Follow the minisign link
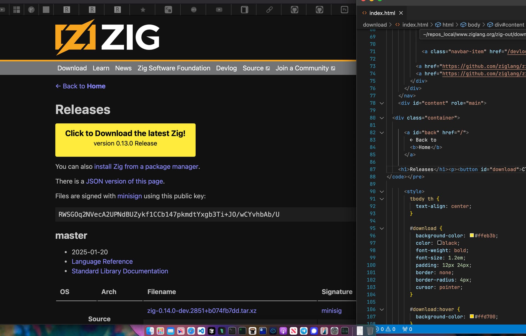The height and width of the screenshot is (336, 526). click(x=130, y=196)
